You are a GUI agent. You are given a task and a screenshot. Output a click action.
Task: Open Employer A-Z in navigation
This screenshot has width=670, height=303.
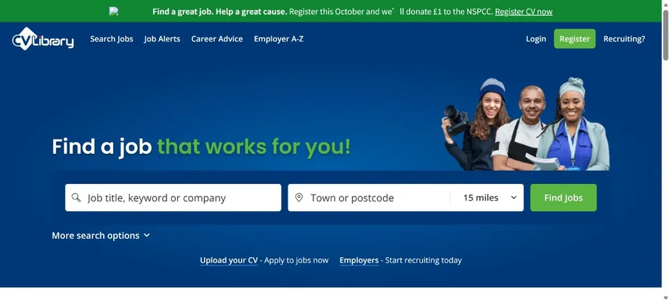coord(278,39)
